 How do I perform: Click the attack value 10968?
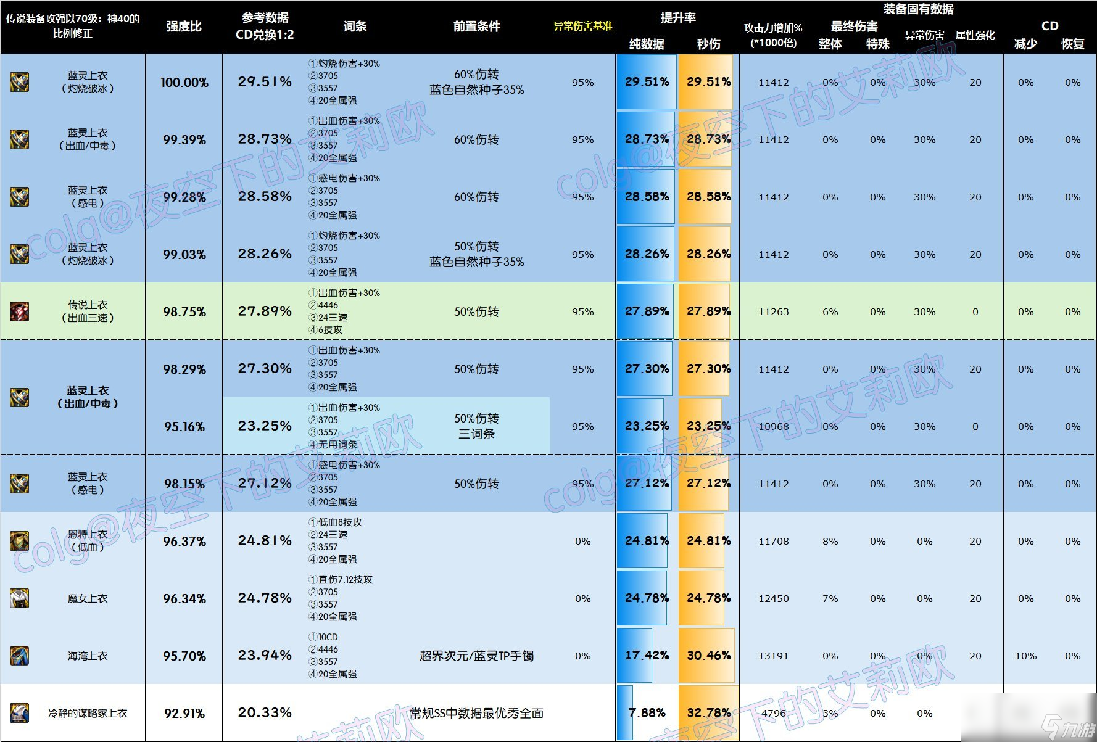tap(773, 426)
